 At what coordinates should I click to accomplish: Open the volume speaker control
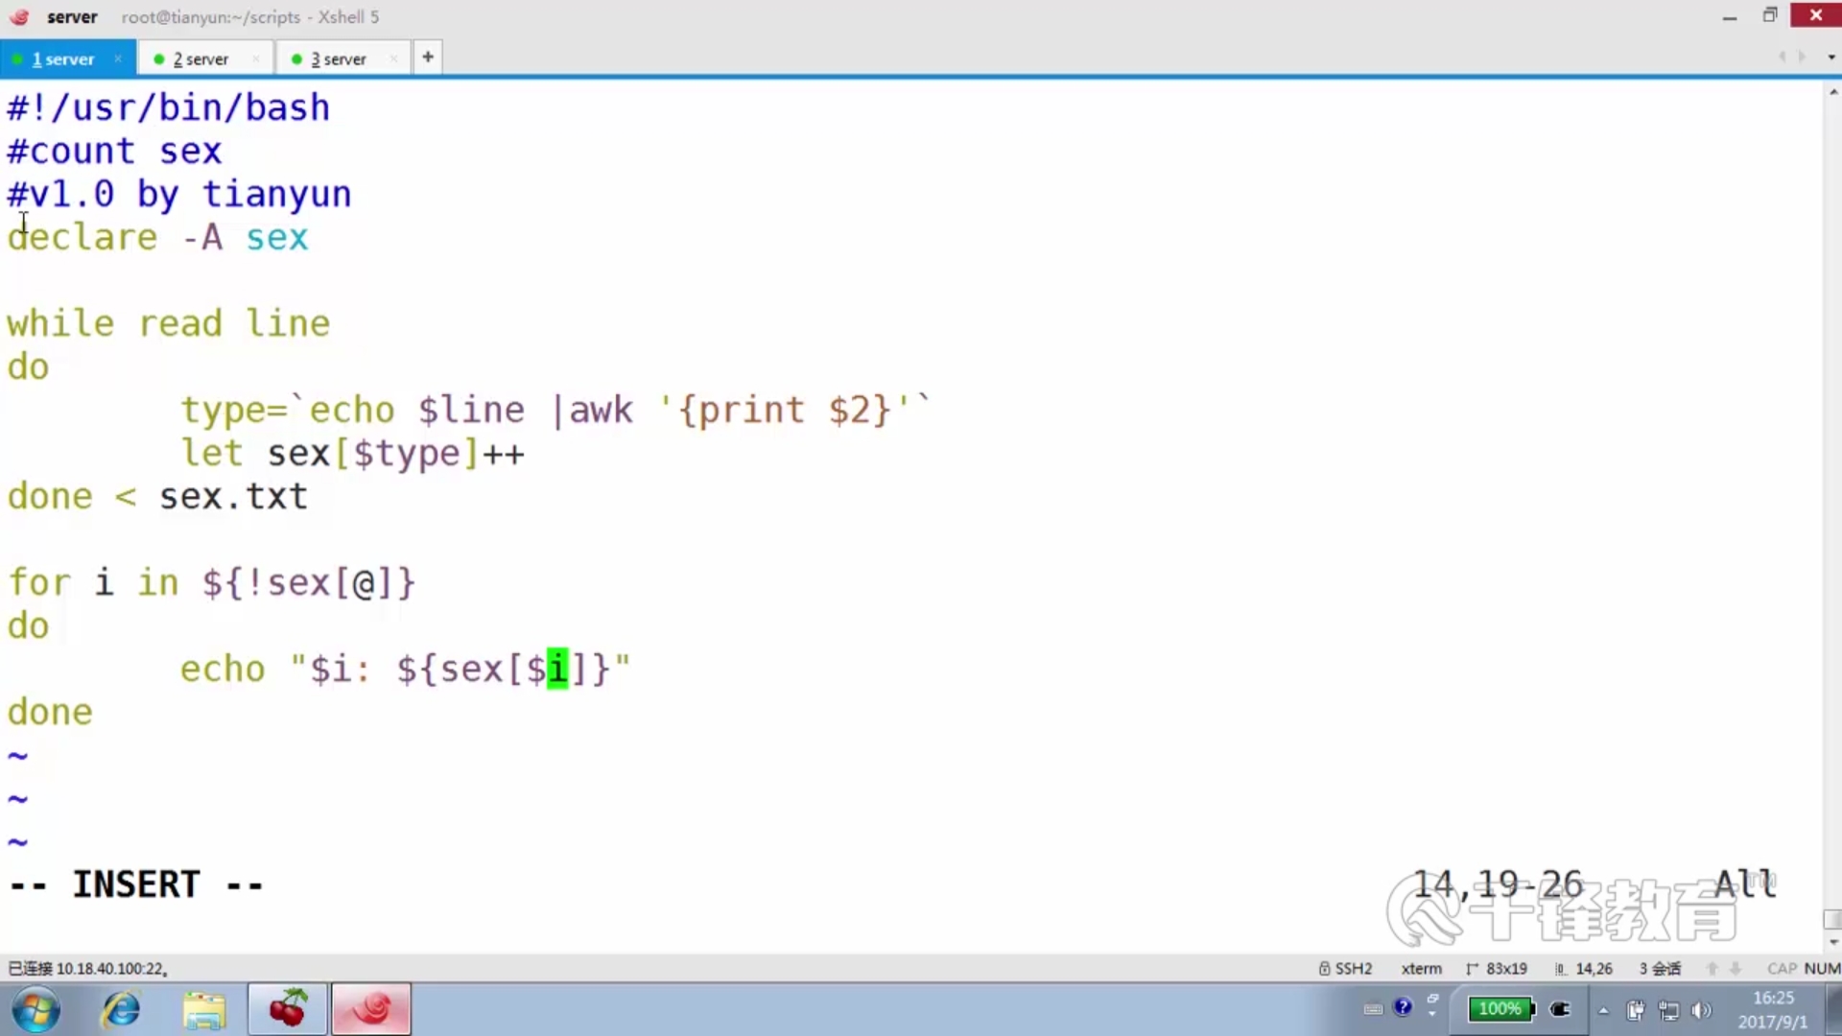coord(1701,1010)
